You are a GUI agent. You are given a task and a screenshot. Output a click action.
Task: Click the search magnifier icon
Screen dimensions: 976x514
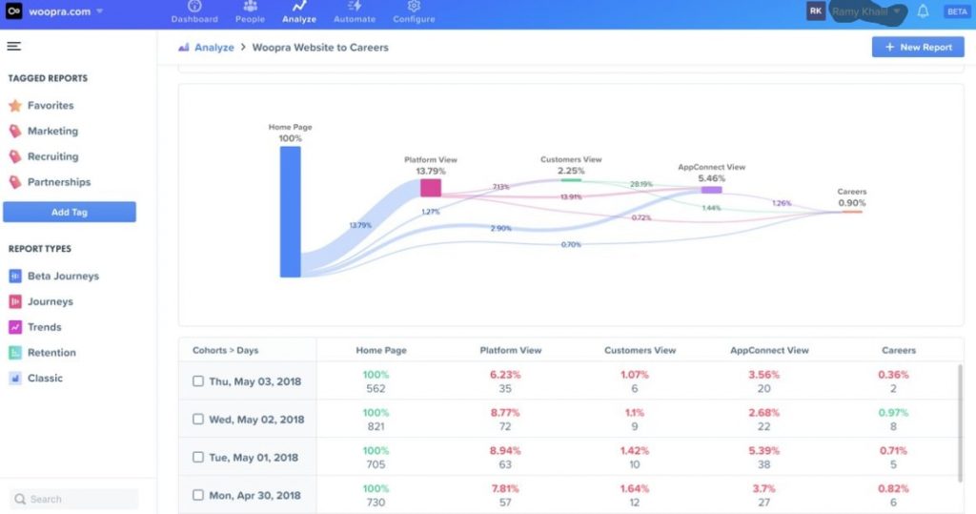point(20,499)
